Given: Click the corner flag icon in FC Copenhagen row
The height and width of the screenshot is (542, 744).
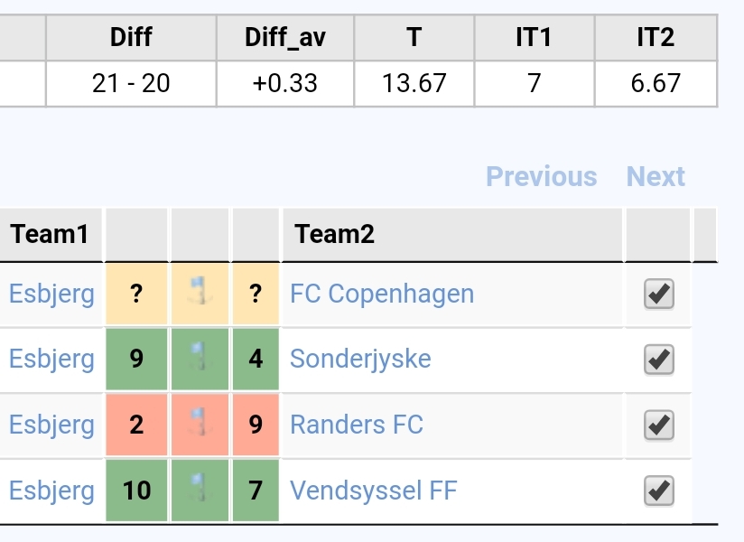Looking at the screenshot, I should 200,291.
